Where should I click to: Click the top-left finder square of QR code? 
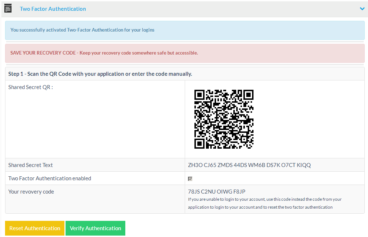point(199,95)
